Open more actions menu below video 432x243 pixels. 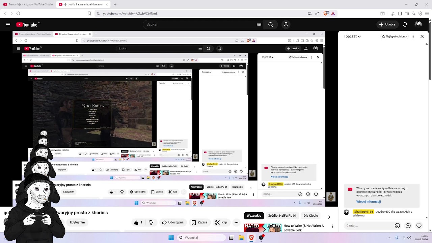point(236,222)
